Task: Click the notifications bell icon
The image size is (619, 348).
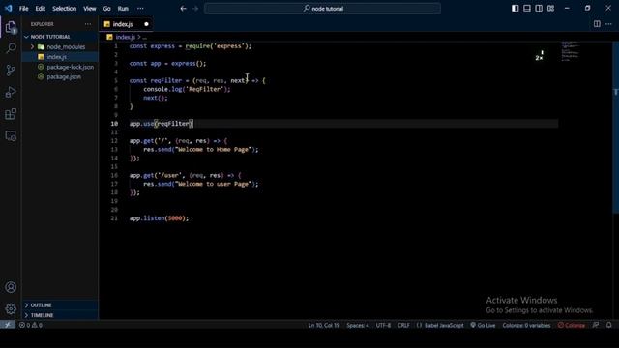Action: (x=608, y=325)
